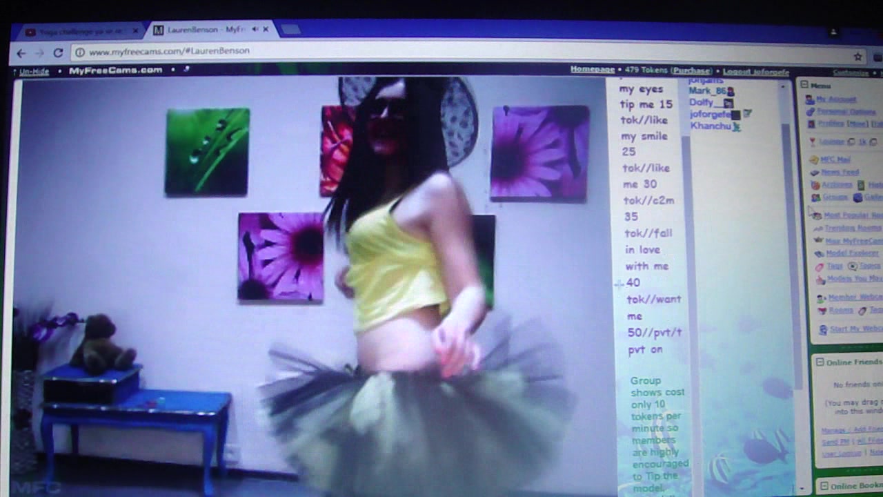Collapse the Online Friends panel
Viewport: 883px width, 497px height.
pos(820,362)
